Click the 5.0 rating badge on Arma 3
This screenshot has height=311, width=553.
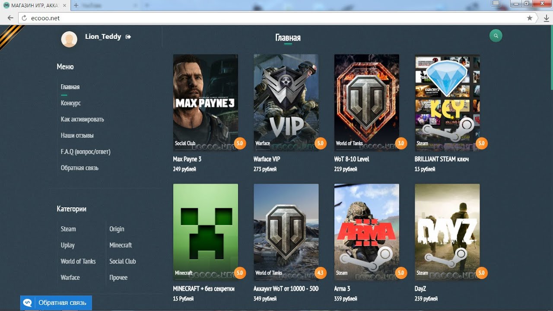tap(401, 273)
